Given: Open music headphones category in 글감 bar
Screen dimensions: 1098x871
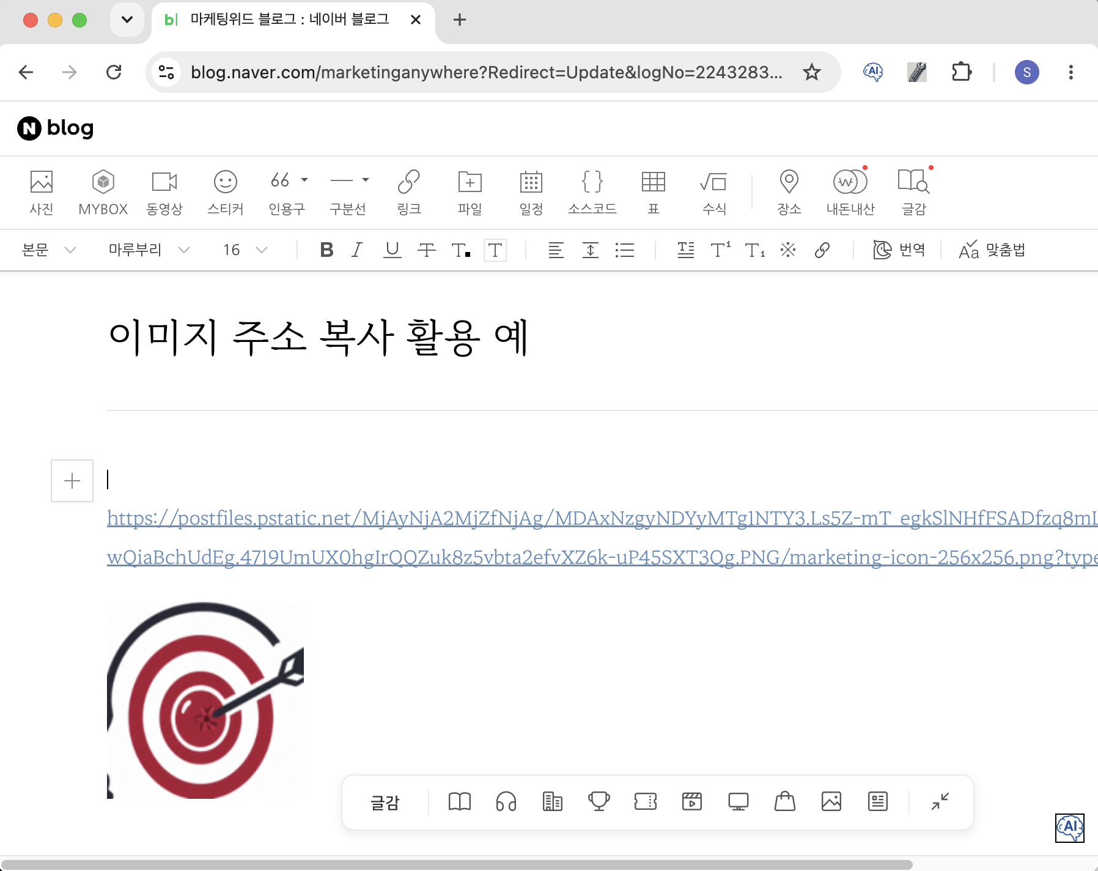Looking at the screenshot, I should (x=506, y=801).
